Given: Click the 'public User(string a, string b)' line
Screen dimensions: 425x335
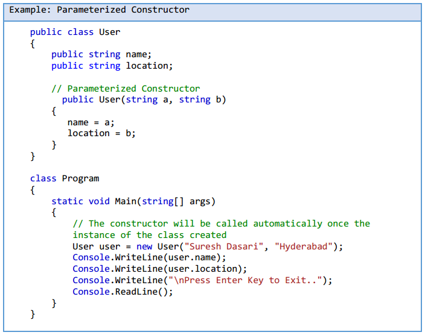Looking at the screenshot, I should click(x=144, y=100).
